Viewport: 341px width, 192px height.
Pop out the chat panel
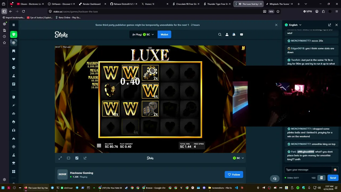[330, 25]
